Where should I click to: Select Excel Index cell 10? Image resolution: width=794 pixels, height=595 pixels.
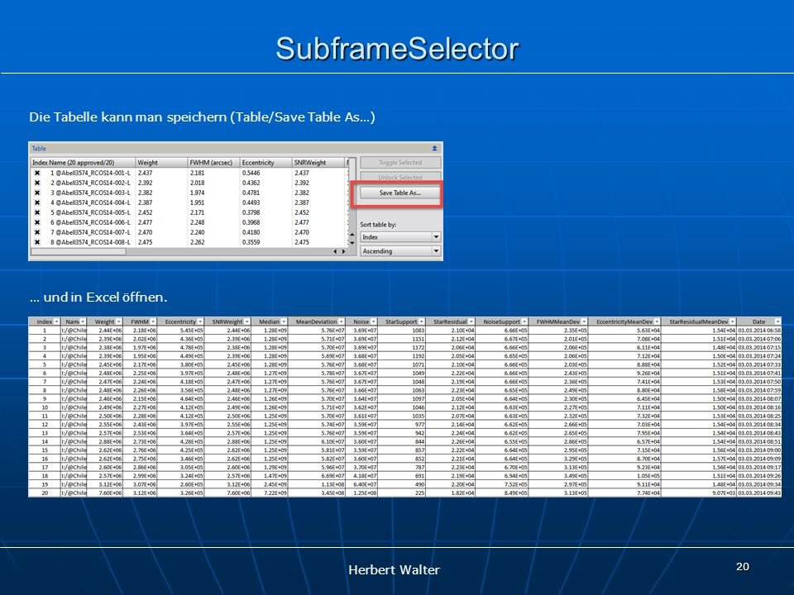pyautogui.click(x=45, y=407)
